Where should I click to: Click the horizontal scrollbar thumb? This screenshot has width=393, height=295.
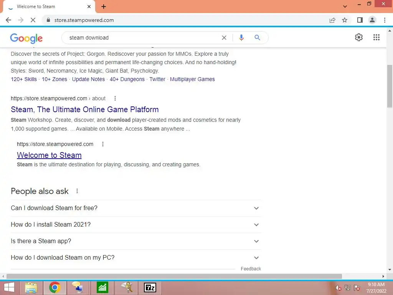point(174,276)
